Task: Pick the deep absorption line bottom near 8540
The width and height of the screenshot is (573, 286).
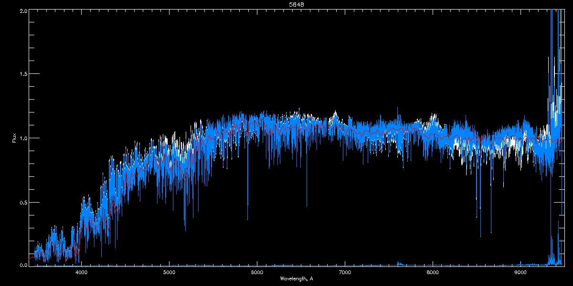Action: tap(480, 236)
